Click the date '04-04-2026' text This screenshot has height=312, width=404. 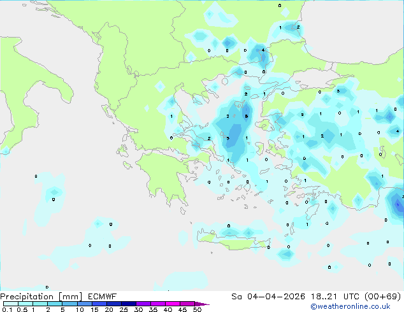[x=276, y=297]
